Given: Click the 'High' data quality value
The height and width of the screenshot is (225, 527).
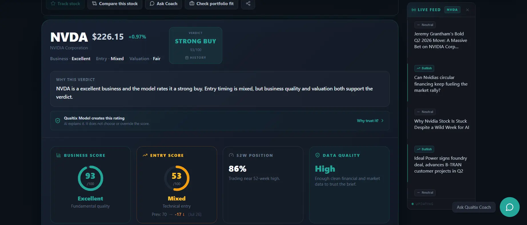Looking at the screenshot, I should coord(325,169).
